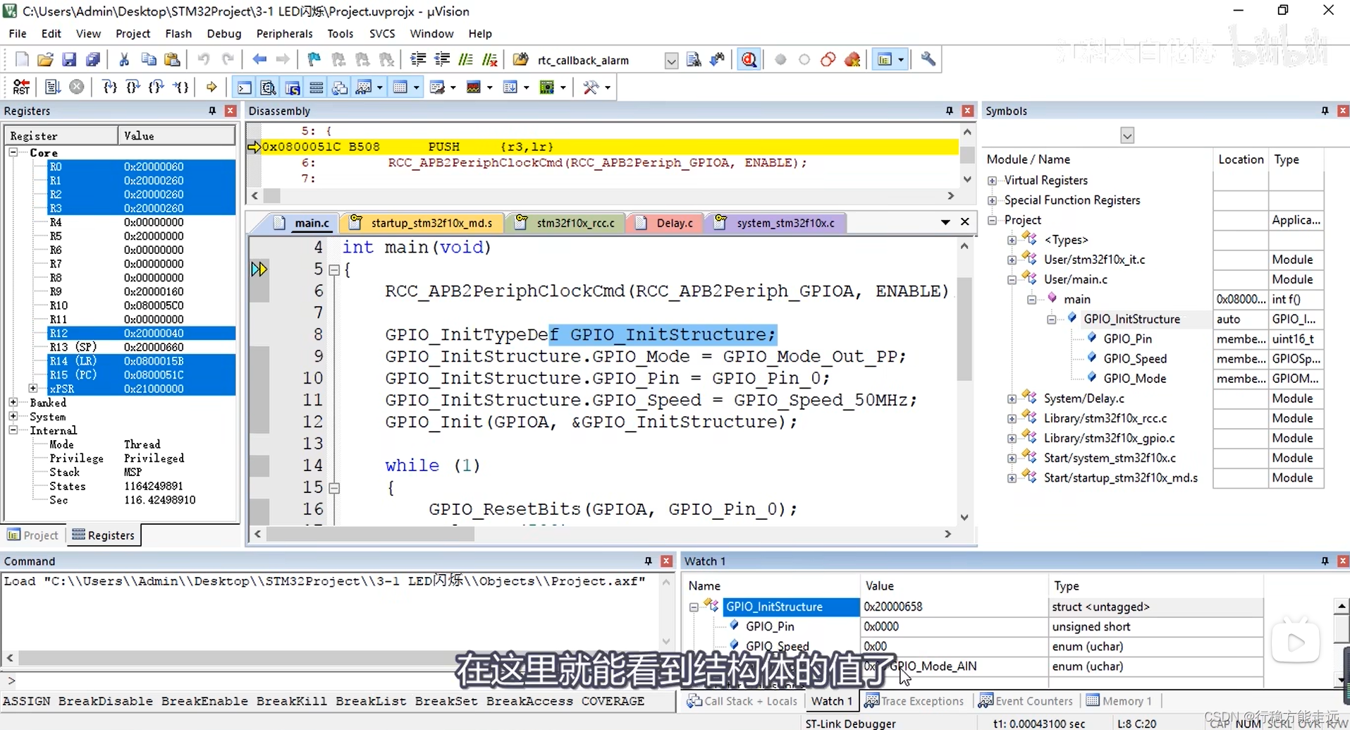Toggle the Disassembly Window button
Viewport: 1350px width, 730px height.
pos(268,87)
